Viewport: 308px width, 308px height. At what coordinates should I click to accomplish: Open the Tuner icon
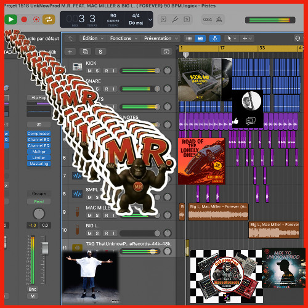coord(175,20)
